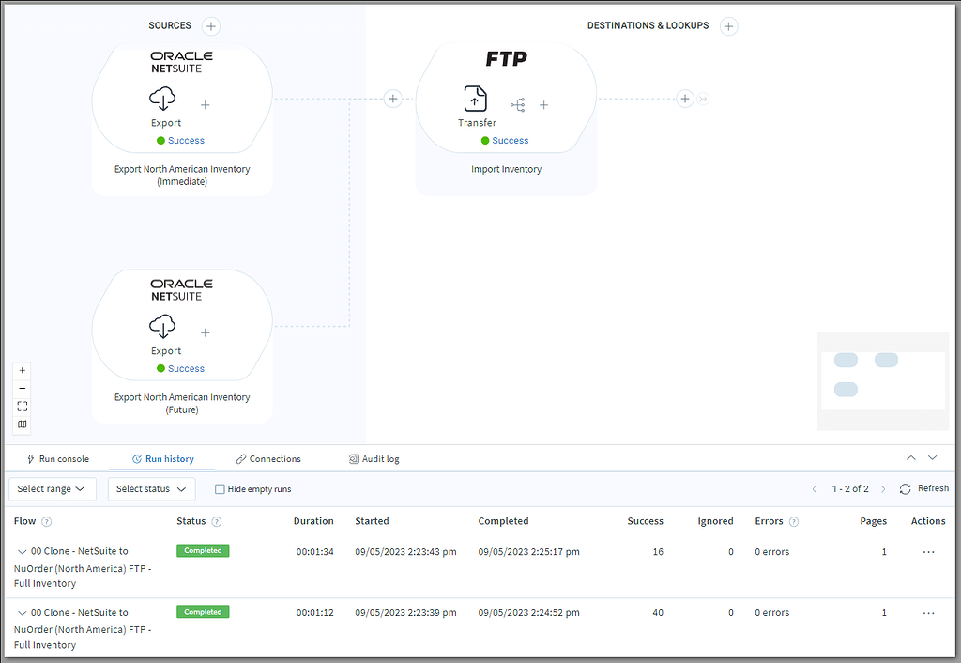This screenshot has height=663, width=961.
Task: Add a new destination with the plus button
Action: point(728,25)
